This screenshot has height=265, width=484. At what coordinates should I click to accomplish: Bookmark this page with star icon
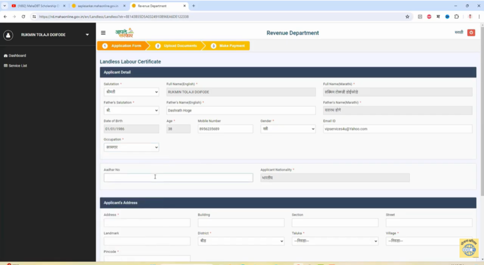[x=407, y=17]
